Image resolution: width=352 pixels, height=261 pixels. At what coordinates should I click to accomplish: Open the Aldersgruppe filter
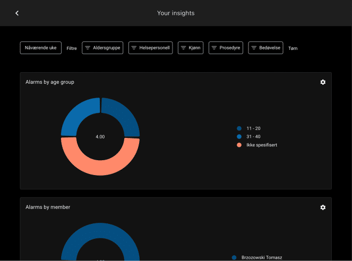102,48
